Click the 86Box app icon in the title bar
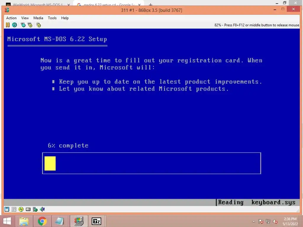The image size is (303, 227). [x=7, y=10]
